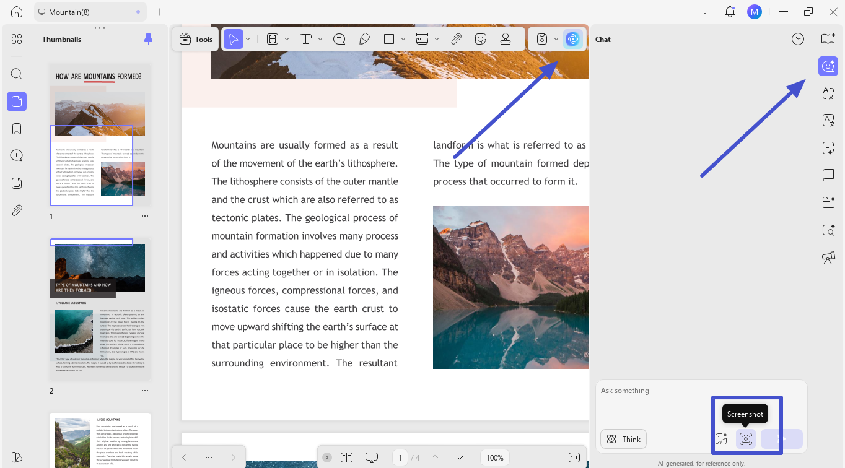Select the page 2 thumbnail
This screenshot has height=468, width=845.
coord(100,308)
